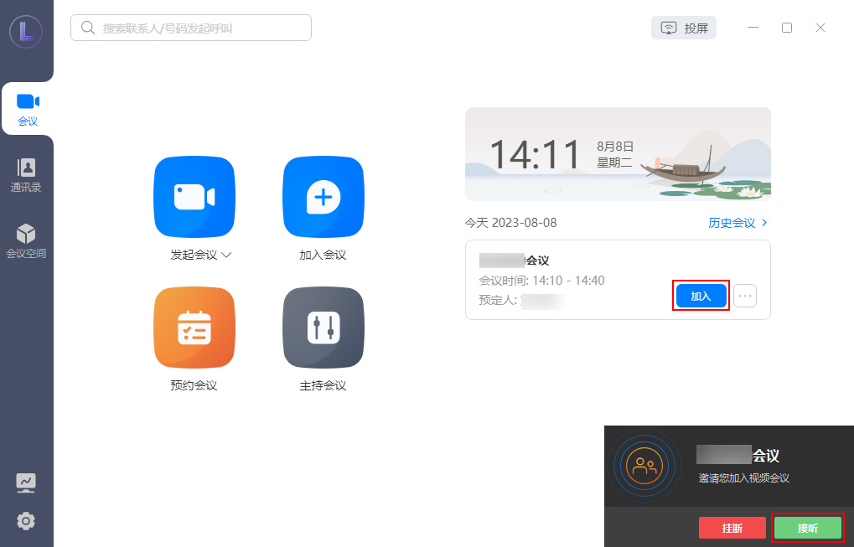The image size is (854, 547).
Task: Select the 加入会议 (Join Meeting) icon
Action: tap(323, 197)
